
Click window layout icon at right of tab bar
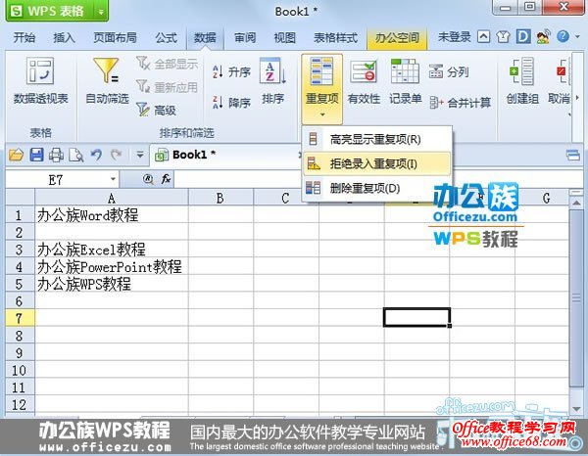click(x=572, y=155)
